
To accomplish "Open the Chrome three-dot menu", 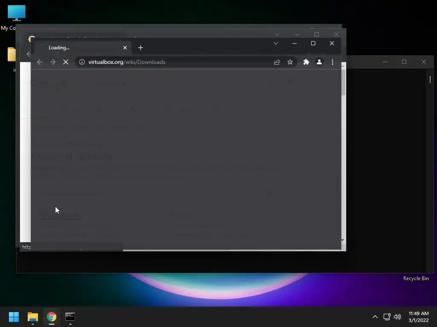I will pyautogui.click(x=332, y=62).
